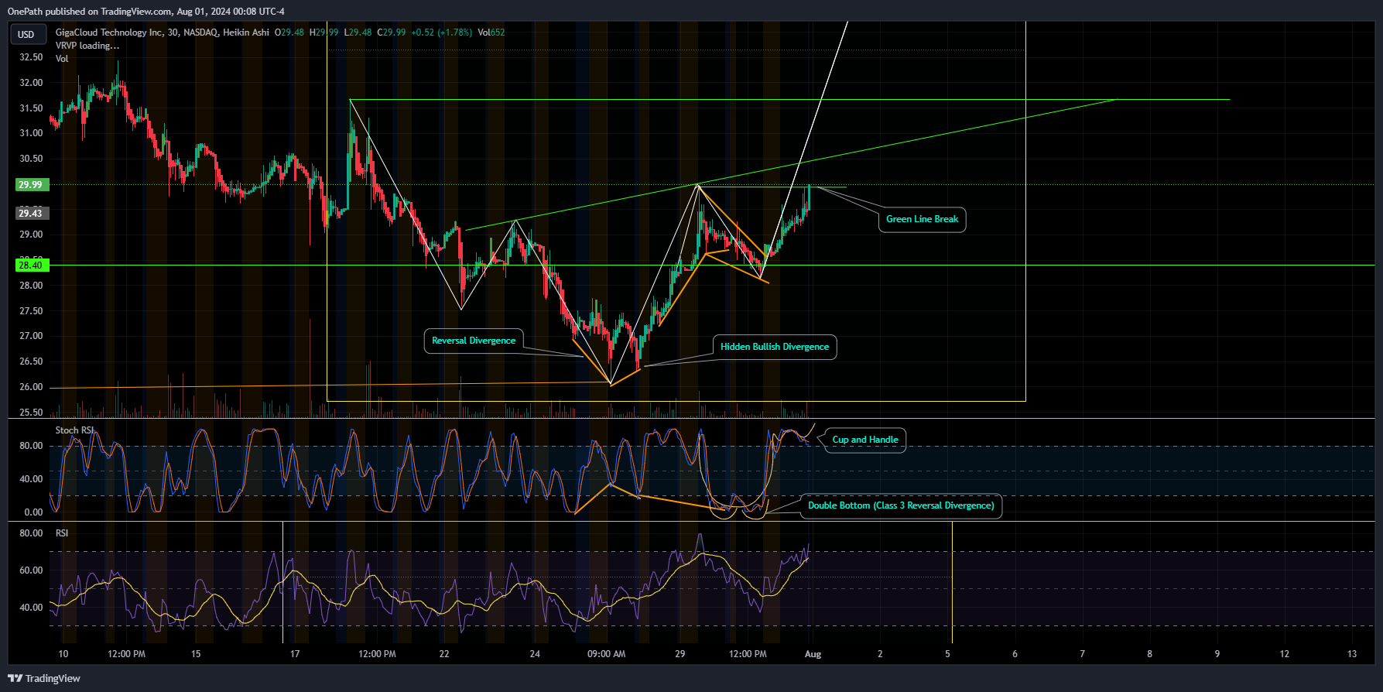
Task: Click the RSI pane label
Action: click(x=62, y=533)
